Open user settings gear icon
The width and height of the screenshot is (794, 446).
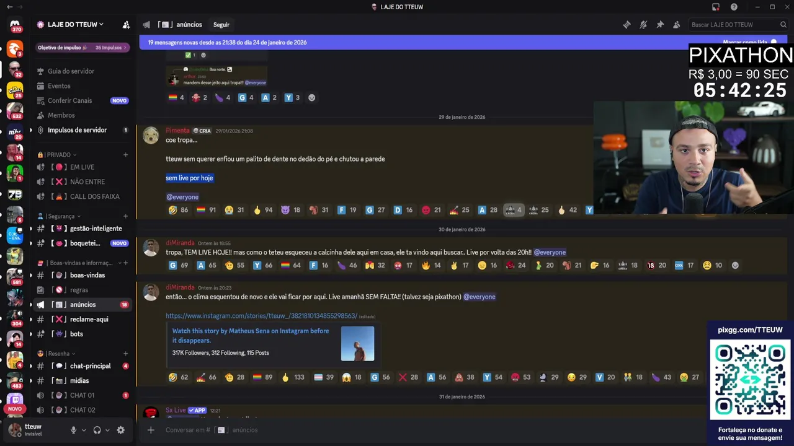121,430
